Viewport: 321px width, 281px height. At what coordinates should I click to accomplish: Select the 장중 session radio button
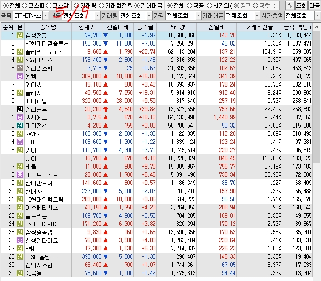(189, 5)
